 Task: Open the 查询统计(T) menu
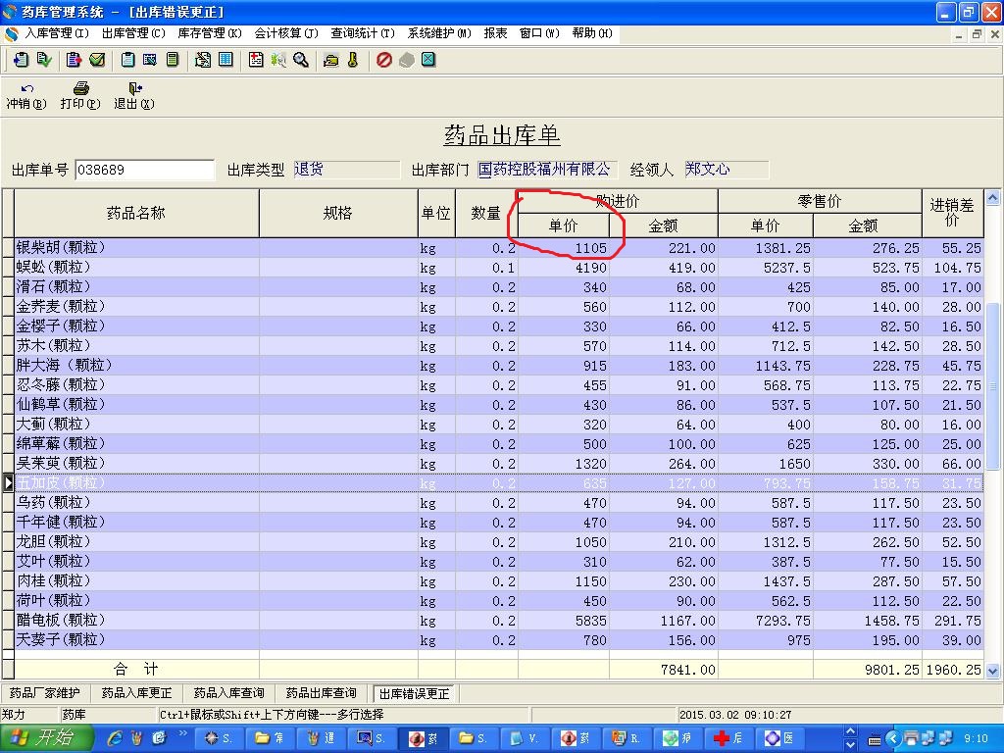tap(363, 32)
